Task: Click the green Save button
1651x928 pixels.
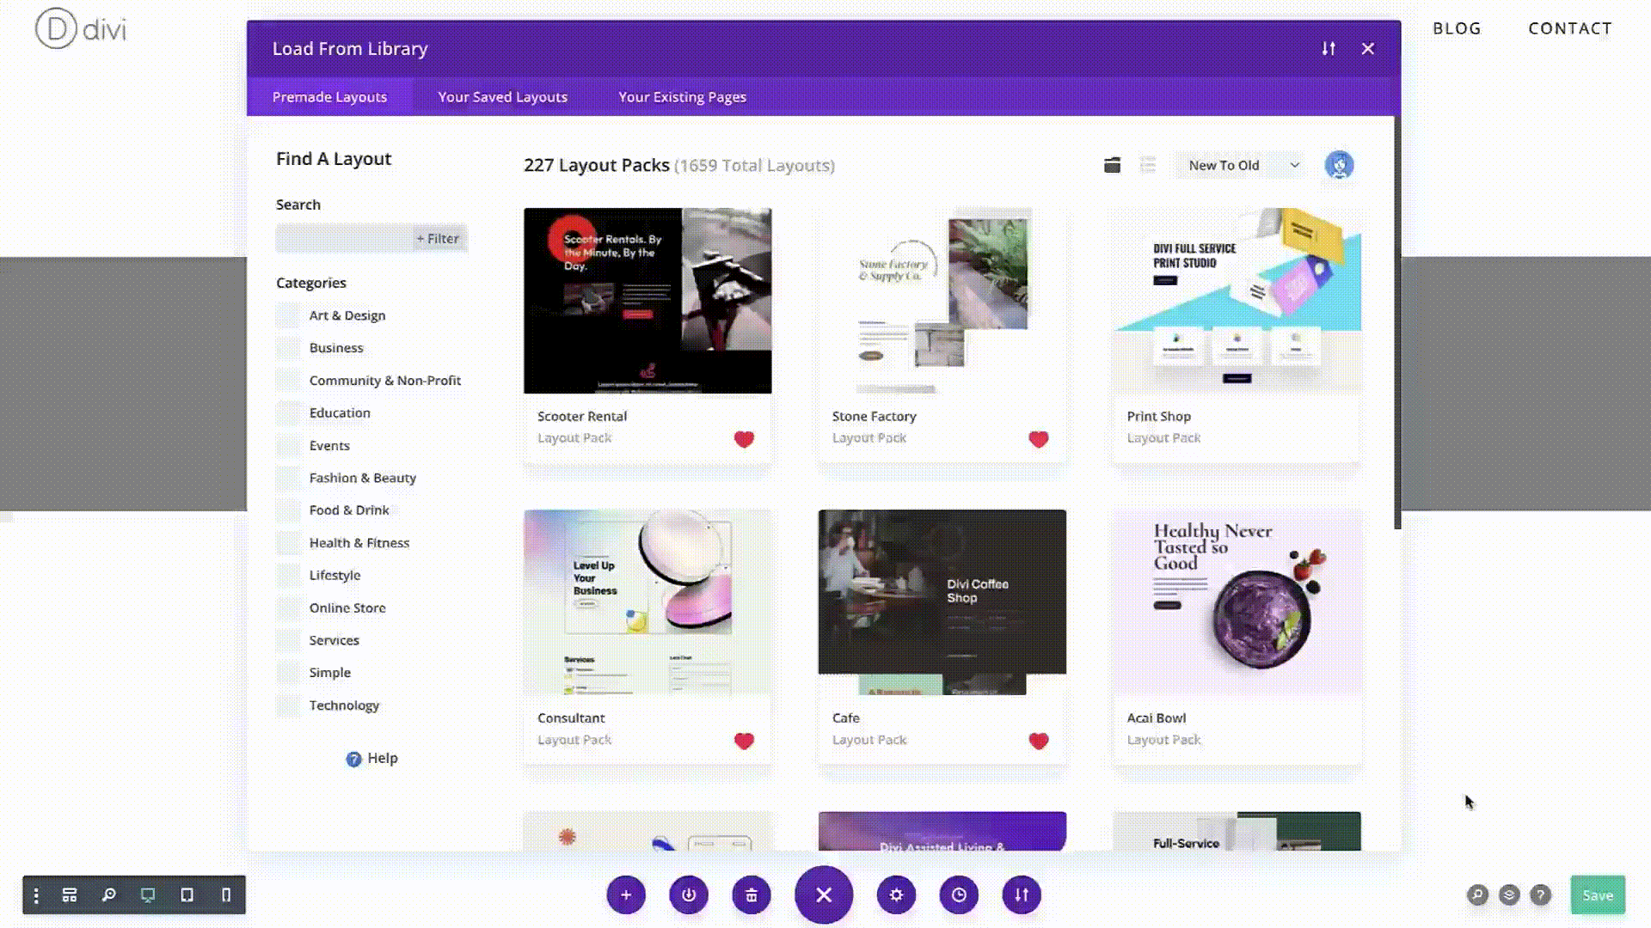Action: pos(1598,895)
